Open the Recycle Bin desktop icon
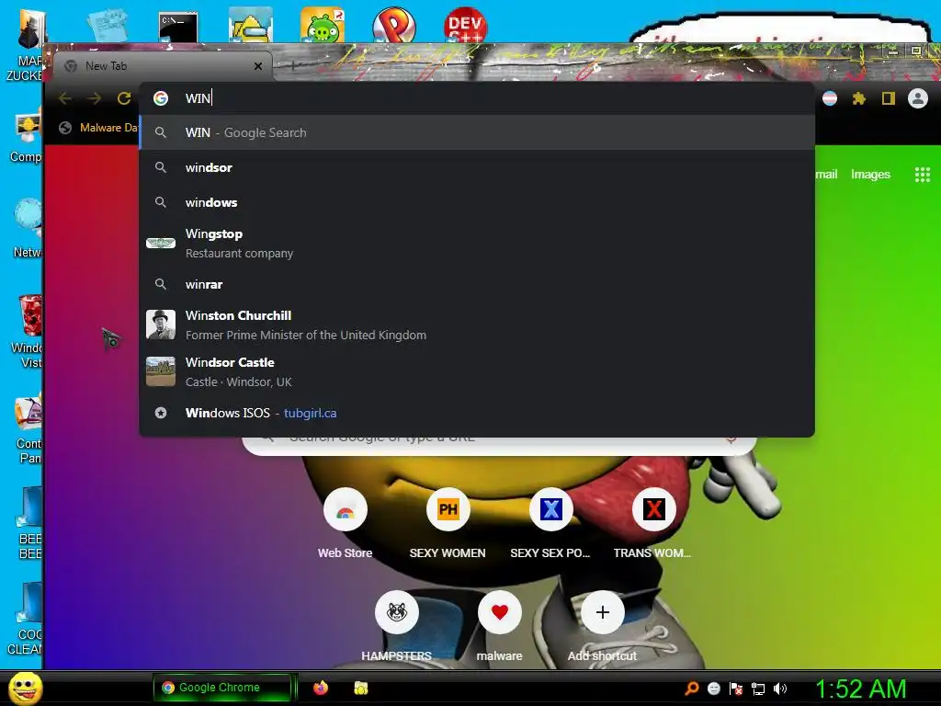 click(x=30, y=315)
